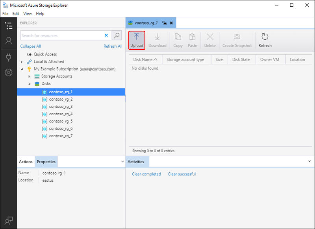Select contoso_rg_6 resource group
Viewport: 315px width, 229px height.
(61, 129)
